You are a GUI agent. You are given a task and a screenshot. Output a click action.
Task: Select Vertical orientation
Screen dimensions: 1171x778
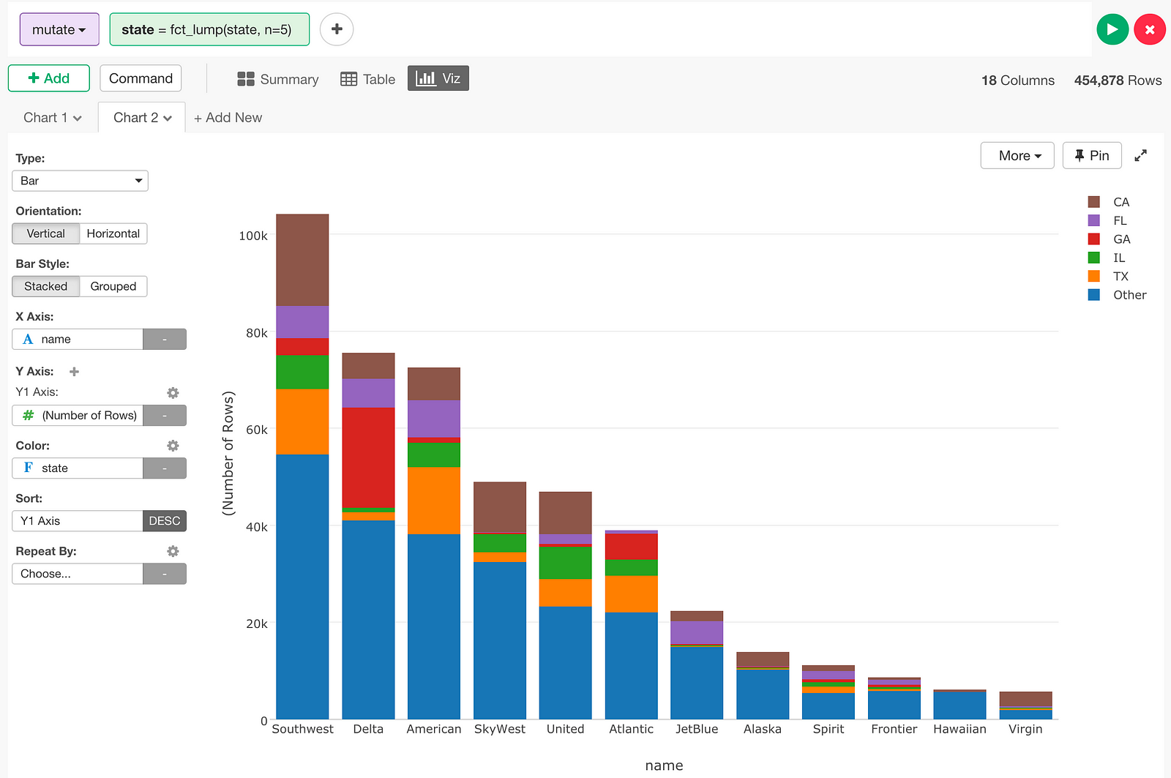(x=46, y=233)
